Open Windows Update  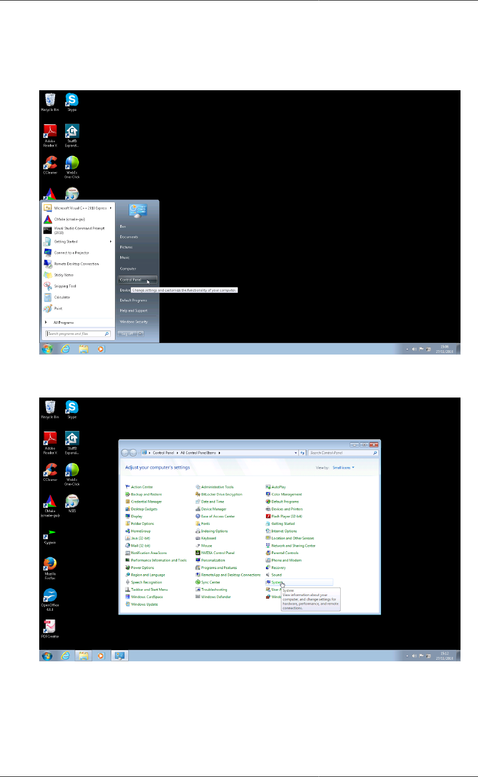(x=141, y=605)
